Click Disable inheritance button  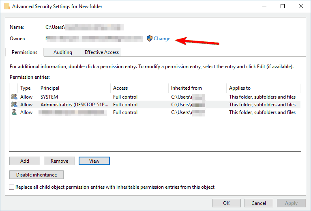click(x=36, y=175)
